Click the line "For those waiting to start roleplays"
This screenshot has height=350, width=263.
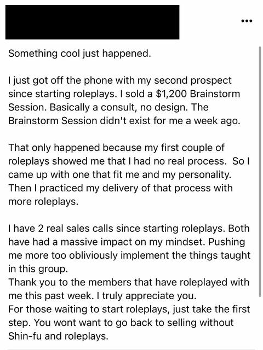[x=129, y=310]
